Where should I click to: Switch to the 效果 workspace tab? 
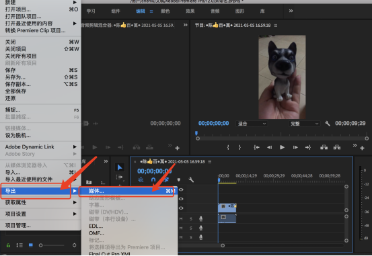pos(190,11)
